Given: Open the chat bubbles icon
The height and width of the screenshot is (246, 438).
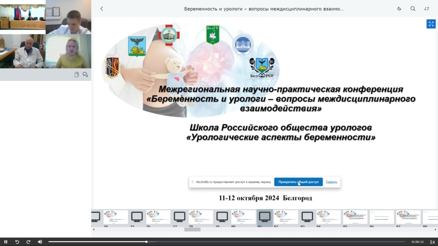Looking at the screenshot, I should 85,75.
